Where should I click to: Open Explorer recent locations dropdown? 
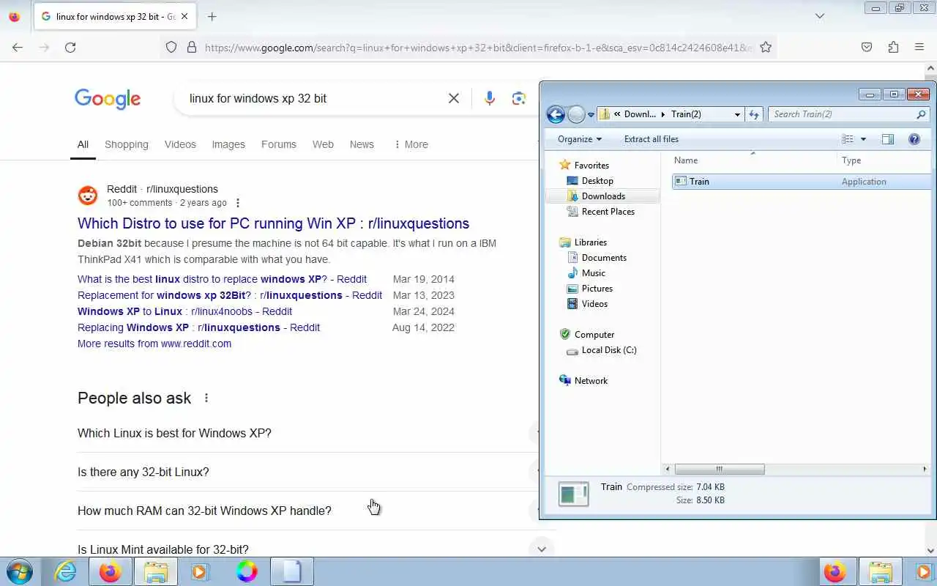pyautogui.click(x=591, y=115)
